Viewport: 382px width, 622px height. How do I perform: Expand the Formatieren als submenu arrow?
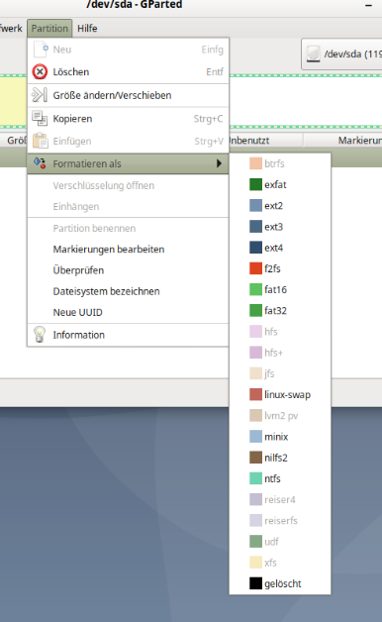click(219, 163)
